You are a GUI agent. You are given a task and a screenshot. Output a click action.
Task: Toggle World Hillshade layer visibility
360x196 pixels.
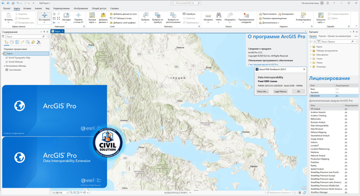point(7,62)
